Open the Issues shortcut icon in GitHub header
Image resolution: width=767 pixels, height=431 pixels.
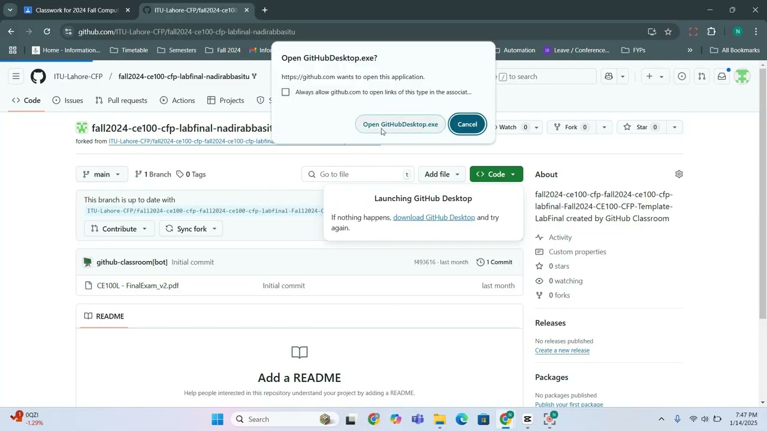[682, 77]
